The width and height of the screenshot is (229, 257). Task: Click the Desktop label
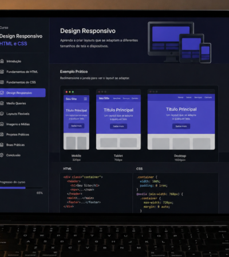pyautogui.click(x=180, y=156)
